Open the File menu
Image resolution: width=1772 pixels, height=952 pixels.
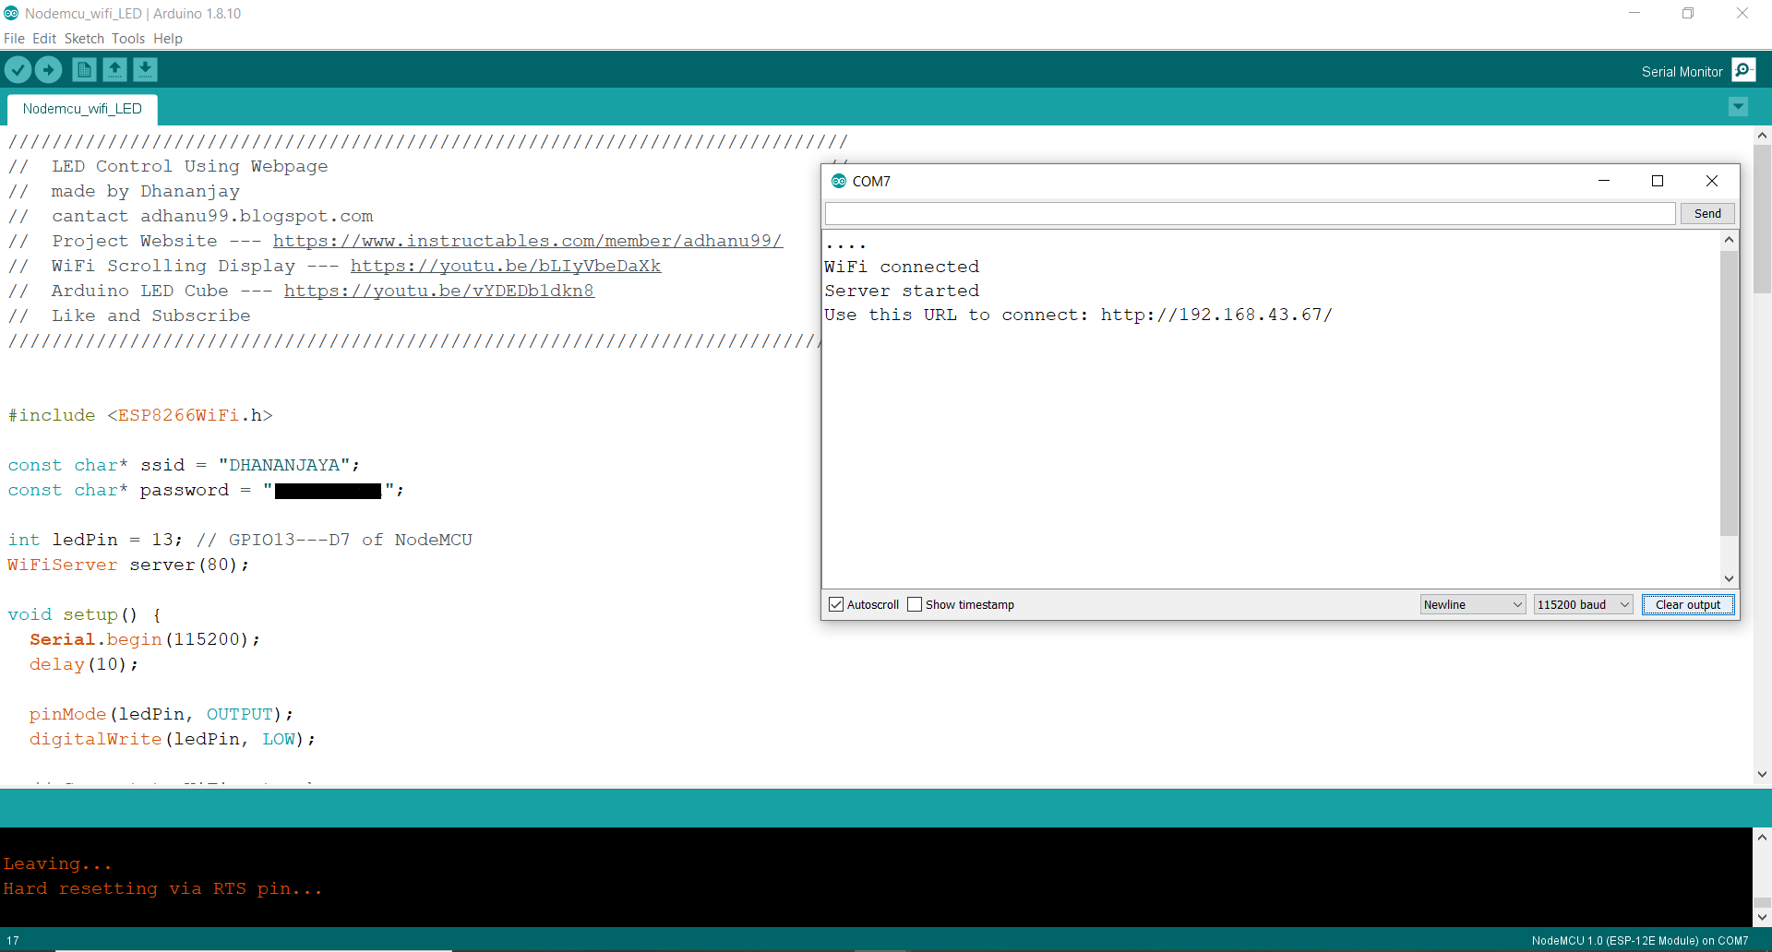pos(14,39)
